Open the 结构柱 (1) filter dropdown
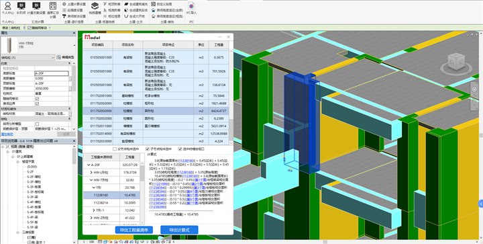Screen dimensions: 483x244 tap(53, 57)
